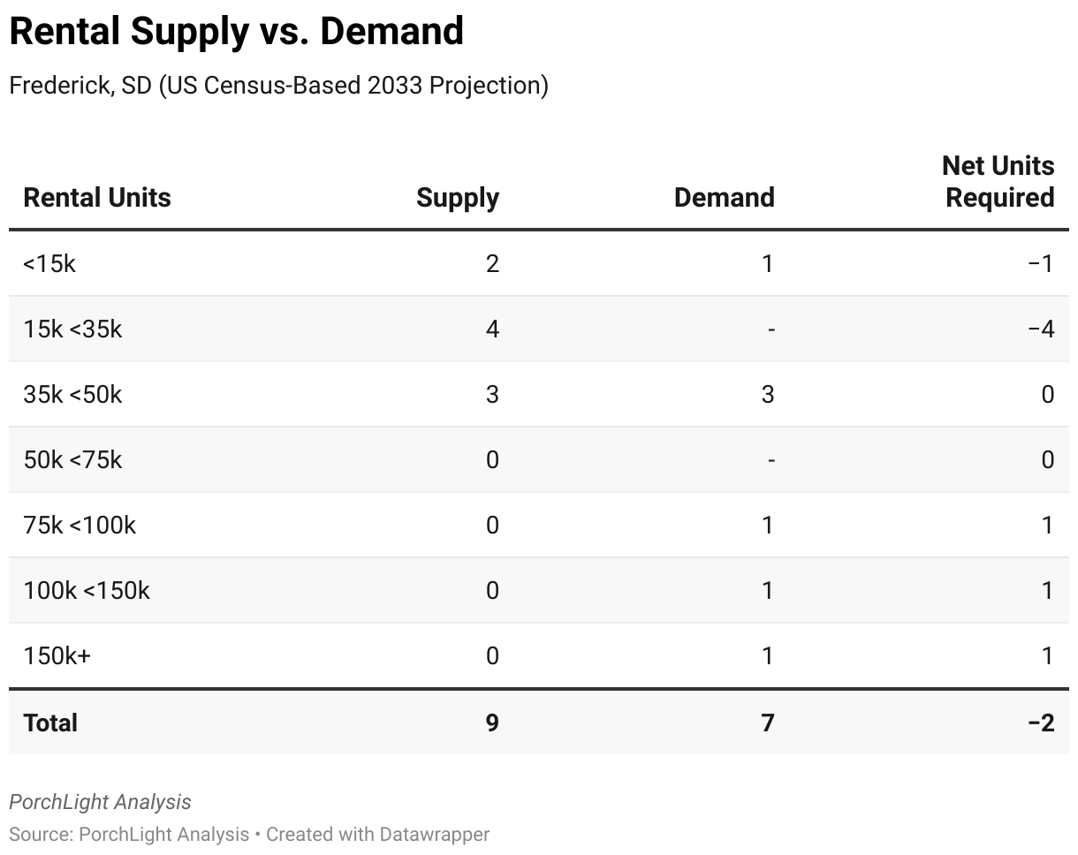Click the italic "PorchLight Analysis" byline
Viewport: 1078px width, 855px height.
coord(100,802)
